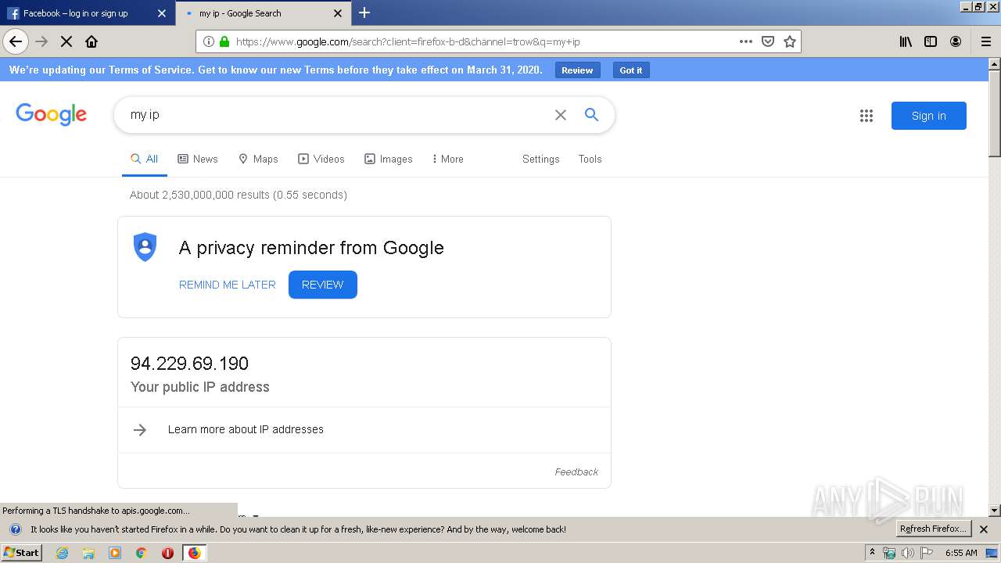Open File Explorer from taskbar

[x=88, y=553]
